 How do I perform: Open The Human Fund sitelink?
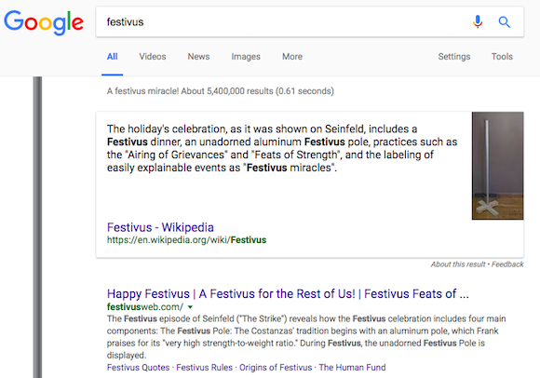[352, 368]
